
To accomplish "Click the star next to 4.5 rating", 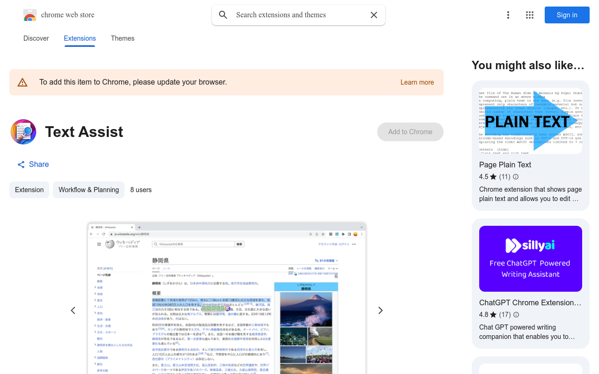I will tap(493, 177).
